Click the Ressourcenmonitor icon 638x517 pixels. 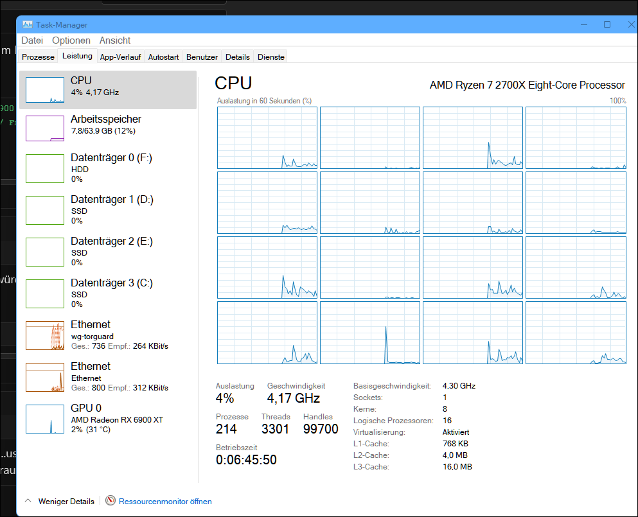[111, 500]
